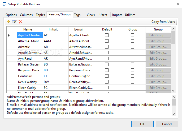Click the BG initials cell

pyautogui.click(x=56, y=64)
